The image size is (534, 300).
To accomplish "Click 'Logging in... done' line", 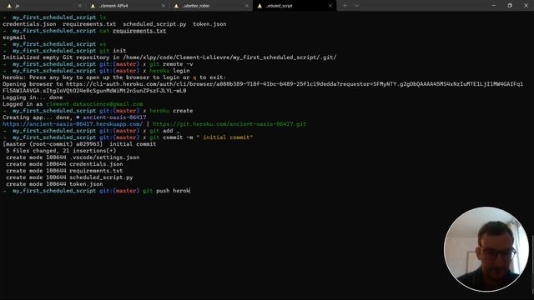I will coord(33,97).
